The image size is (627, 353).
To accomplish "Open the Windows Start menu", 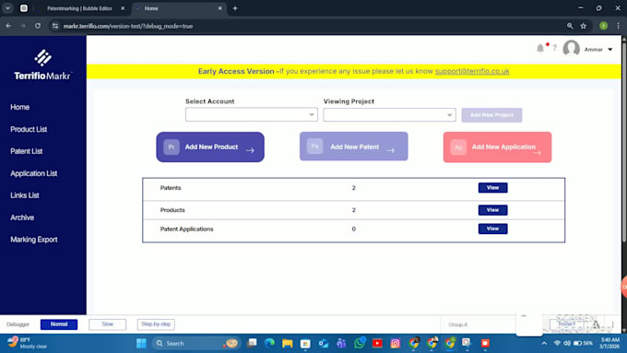I will (141, 344).
